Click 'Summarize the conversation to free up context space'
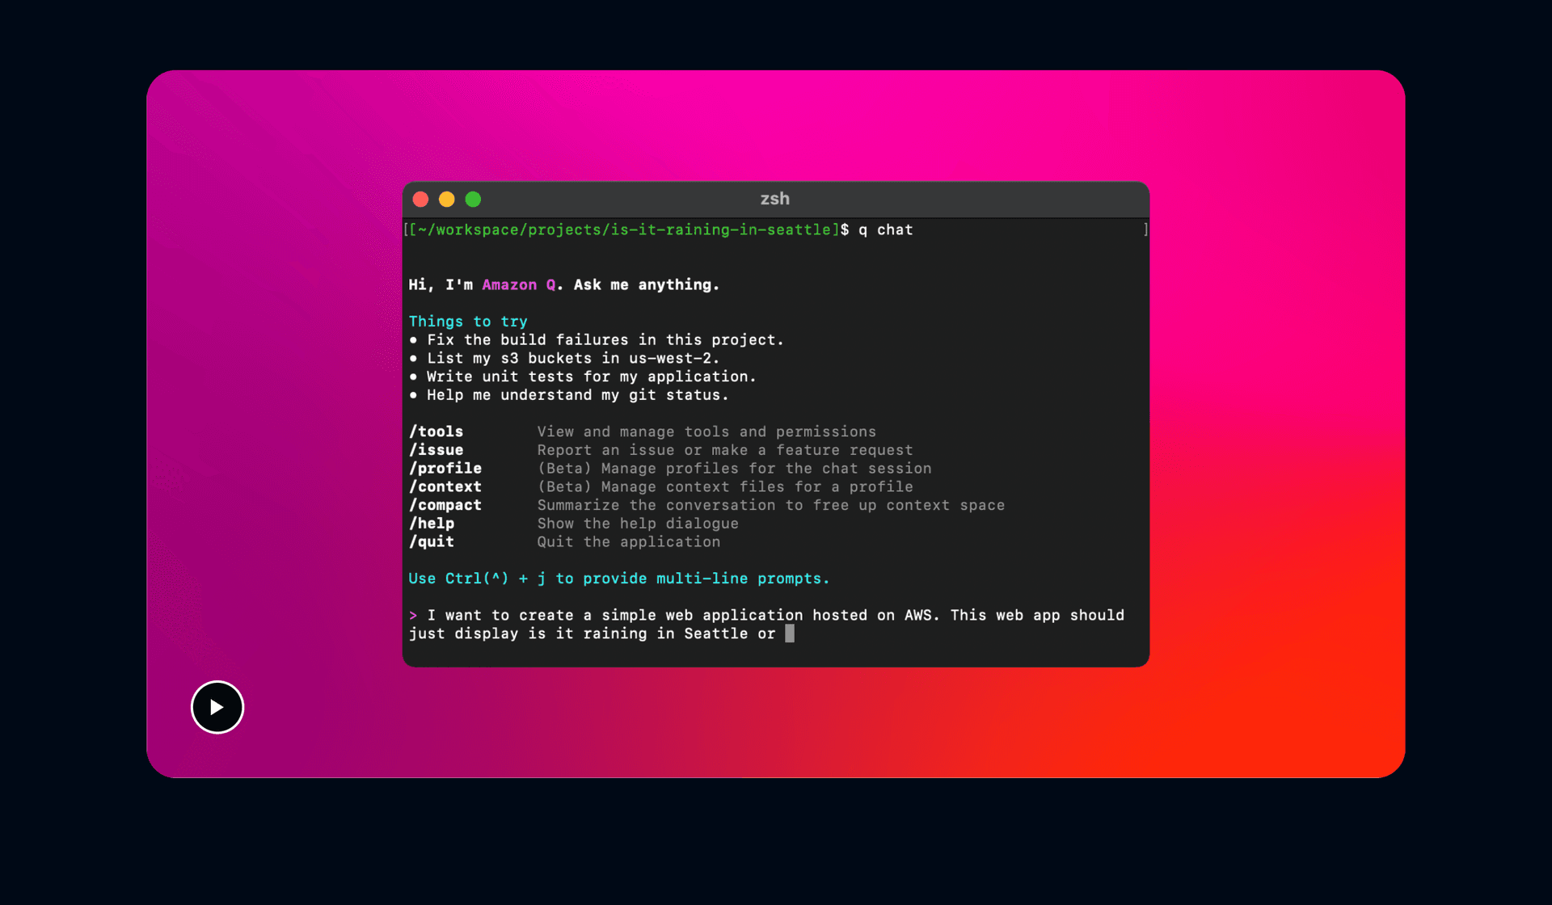Screen dimensions: 1552x905 pyautogui.click(x=771, y=505)
